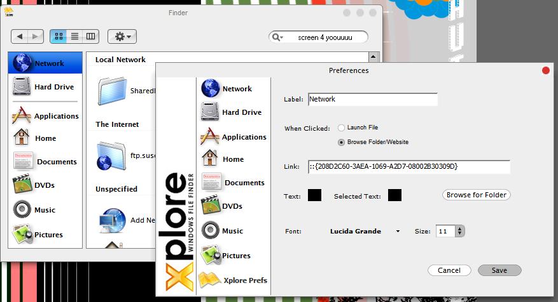The height and width of the screenshot is (302, 558).
Task: Open the Shared folder under Local Network
Action: (x=113, y=91)
